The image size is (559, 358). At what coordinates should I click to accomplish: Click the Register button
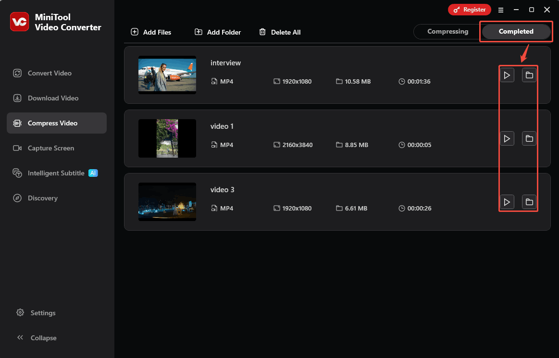click(x=470, y=9)
